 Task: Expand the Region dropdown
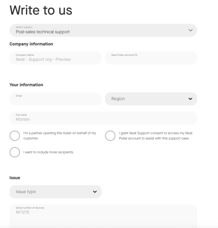(x=151, y=99)
